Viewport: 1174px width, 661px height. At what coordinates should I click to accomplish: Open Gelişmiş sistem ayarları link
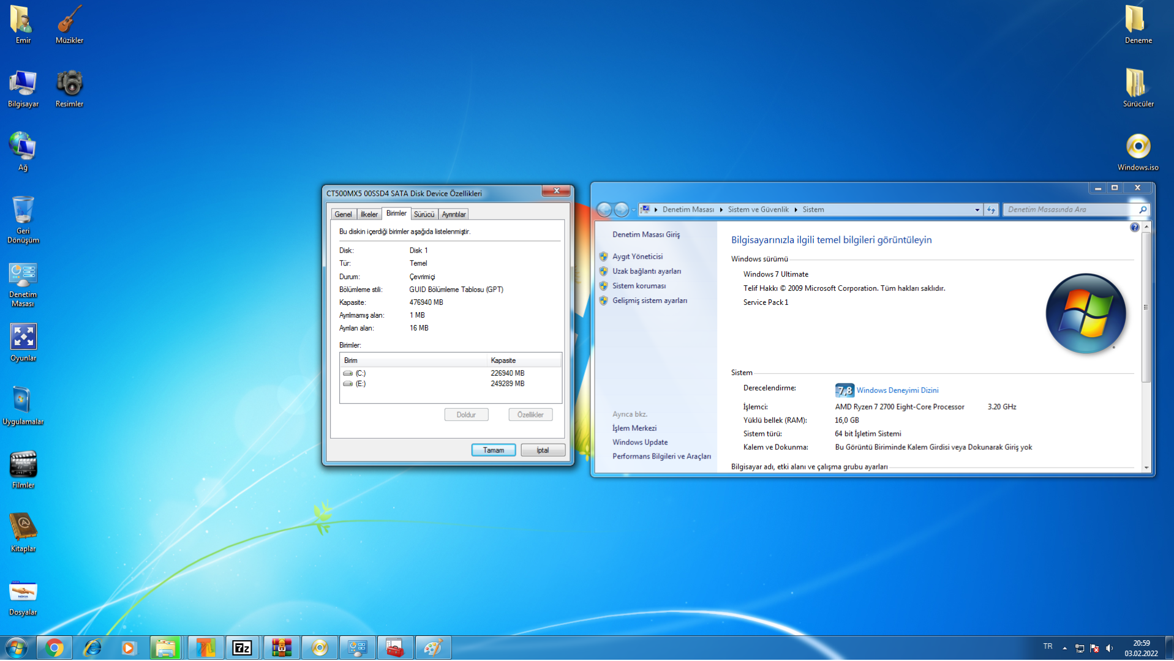pyautogui.click(x=649, y=301)
